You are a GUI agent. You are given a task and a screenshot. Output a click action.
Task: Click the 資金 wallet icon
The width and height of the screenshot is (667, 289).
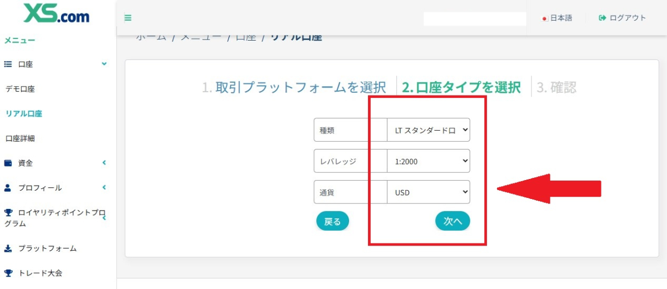(8, 163)
